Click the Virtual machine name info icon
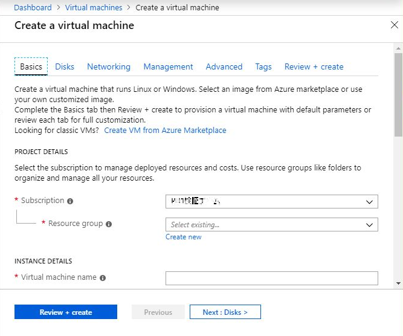Image resolution: width=403 pixels, height=336 pixels. point(103,278)
